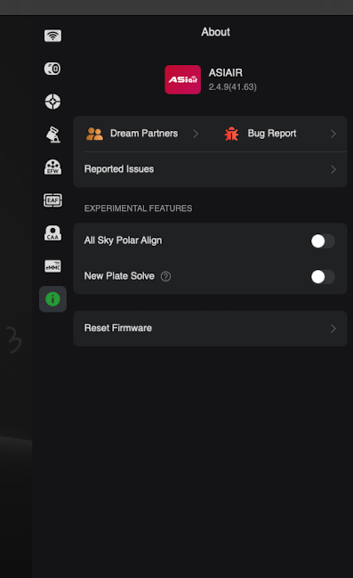Open the main camera settings icon

(x=52, y=69)
